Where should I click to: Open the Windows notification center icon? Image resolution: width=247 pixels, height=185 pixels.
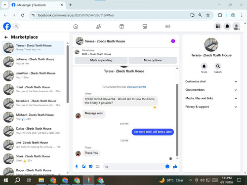point(239,180)
